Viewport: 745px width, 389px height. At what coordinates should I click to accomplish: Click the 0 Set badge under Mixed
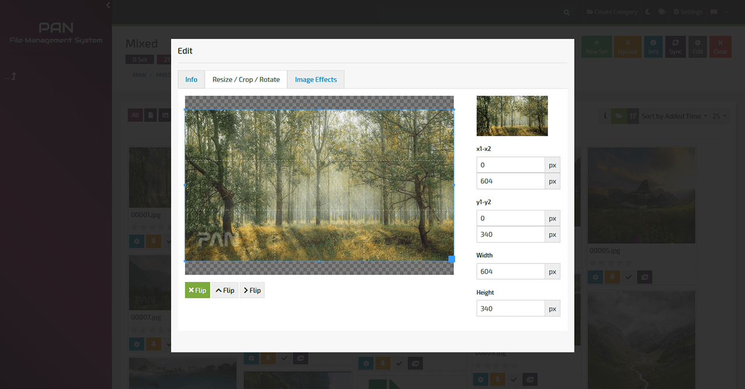tap(140, 59)
